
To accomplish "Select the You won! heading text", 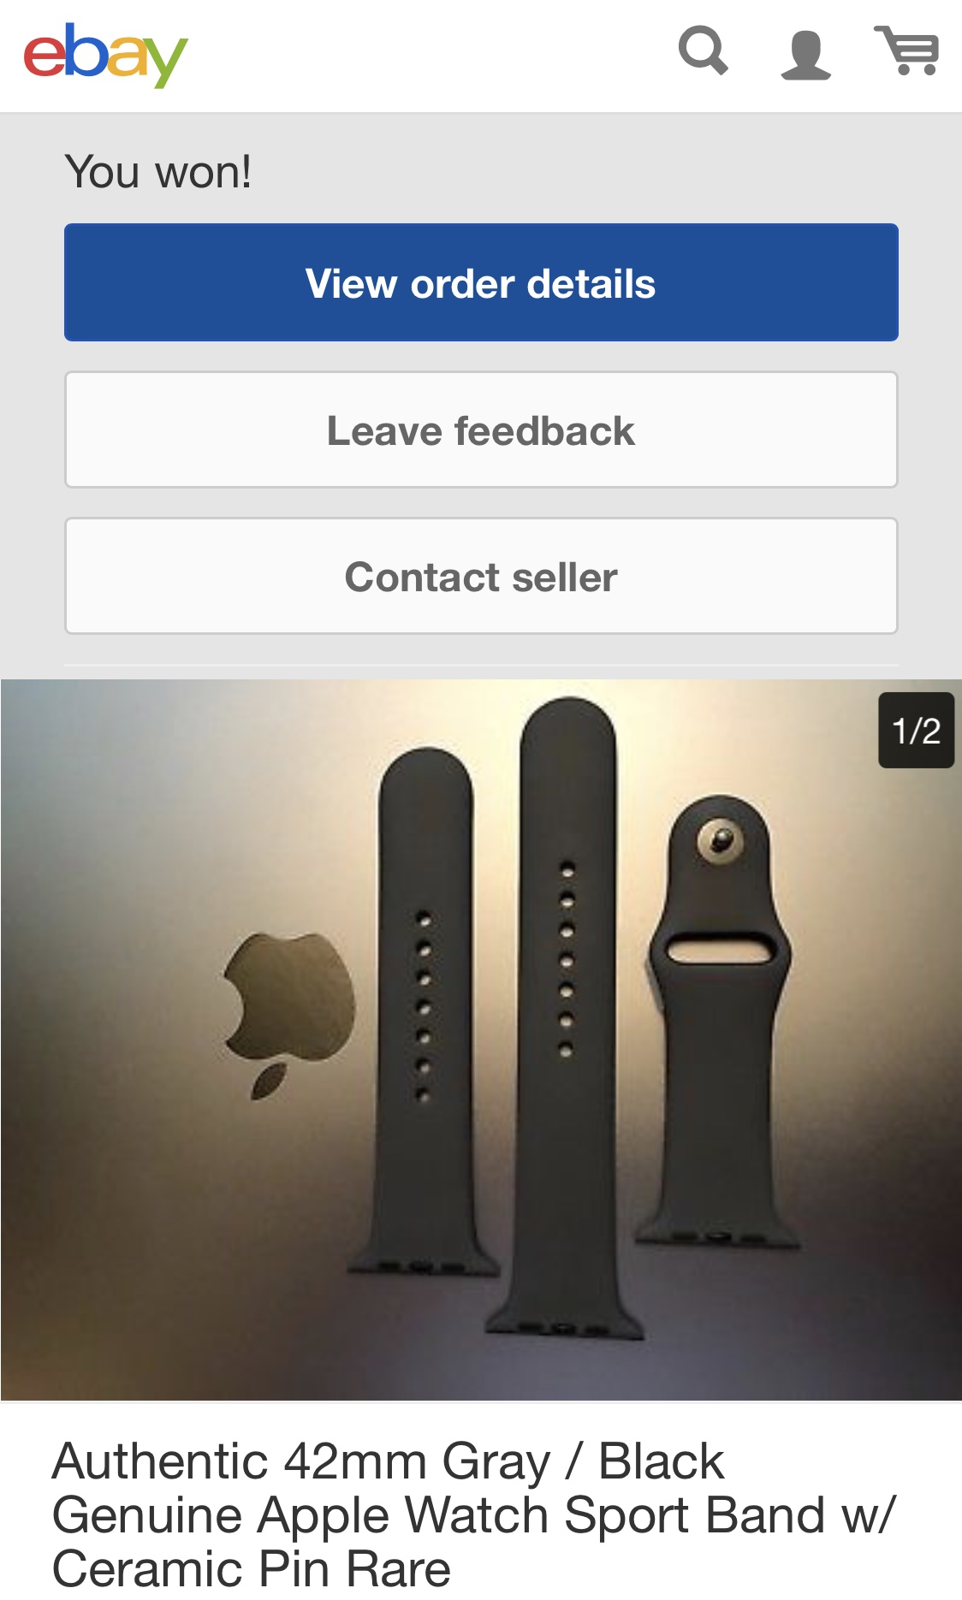I will (x=158, y=171).
